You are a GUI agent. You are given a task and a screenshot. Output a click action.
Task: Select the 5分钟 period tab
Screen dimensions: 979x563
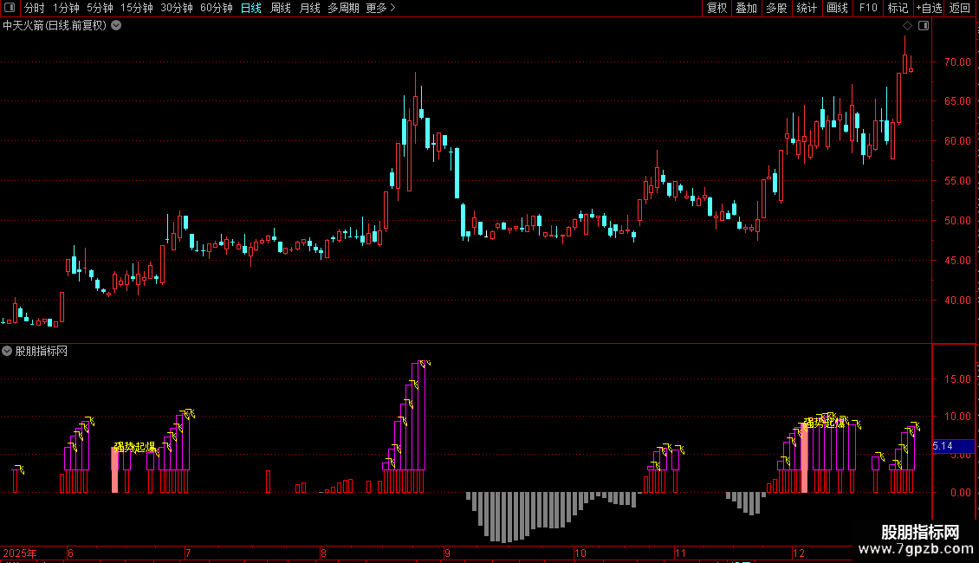click(100, 8)
